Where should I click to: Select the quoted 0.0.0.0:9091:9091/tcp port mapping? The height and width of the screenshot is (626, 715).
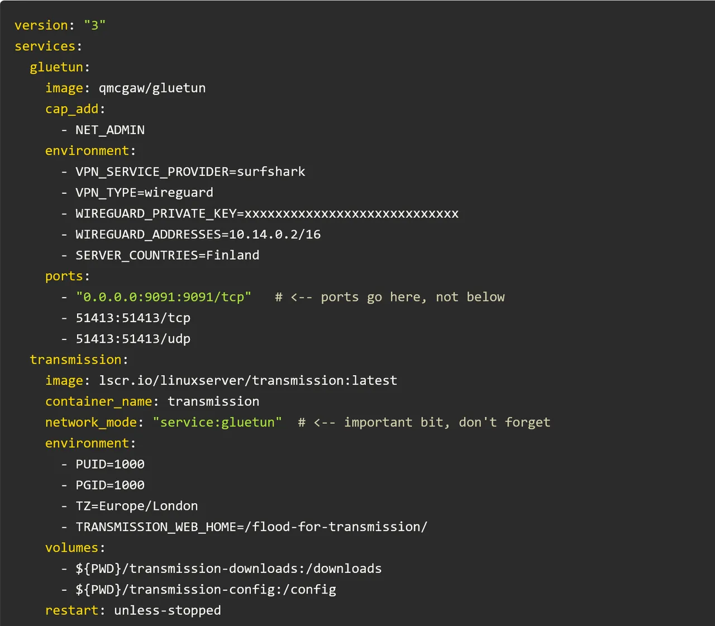164,297
